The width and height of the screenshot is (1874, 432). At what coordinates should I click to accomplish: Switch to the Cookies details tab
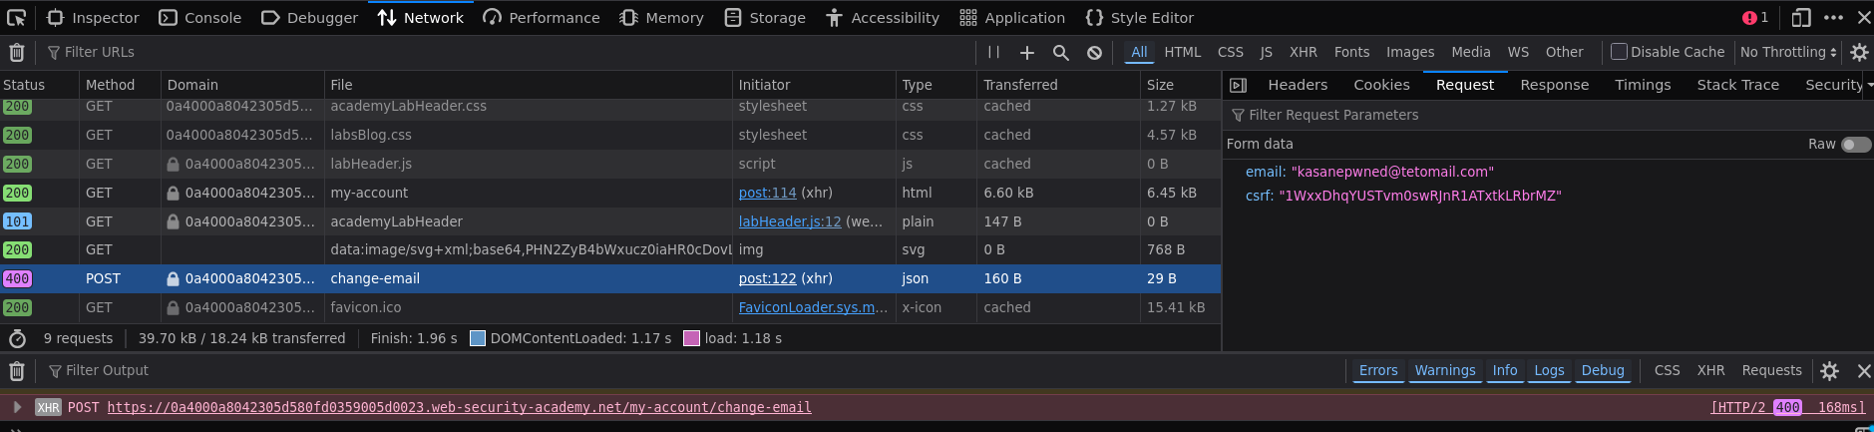(x=1381, y=85)
